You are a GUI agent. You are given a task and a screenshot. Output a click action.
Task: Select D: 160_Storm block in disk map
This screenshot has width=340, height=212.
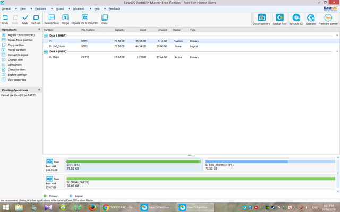click(269, 165)
